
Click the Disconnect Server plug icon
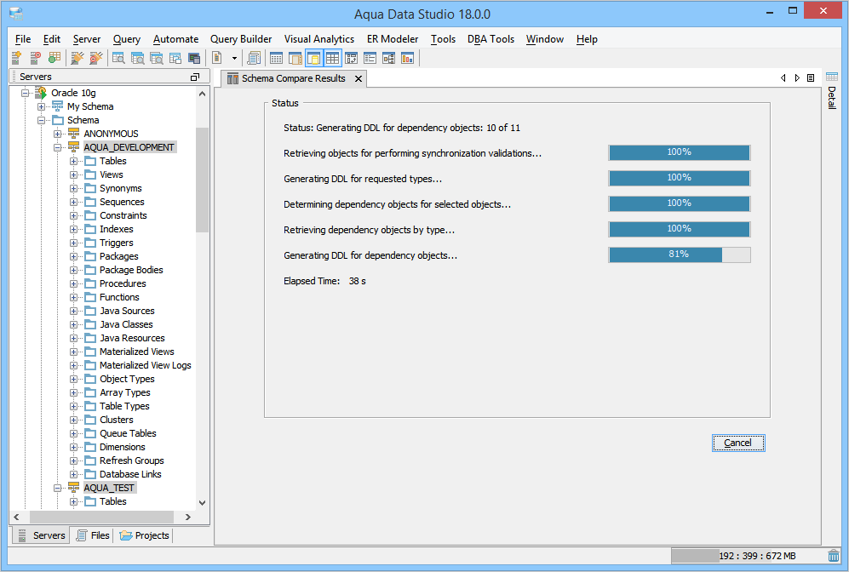coord(96,58)
